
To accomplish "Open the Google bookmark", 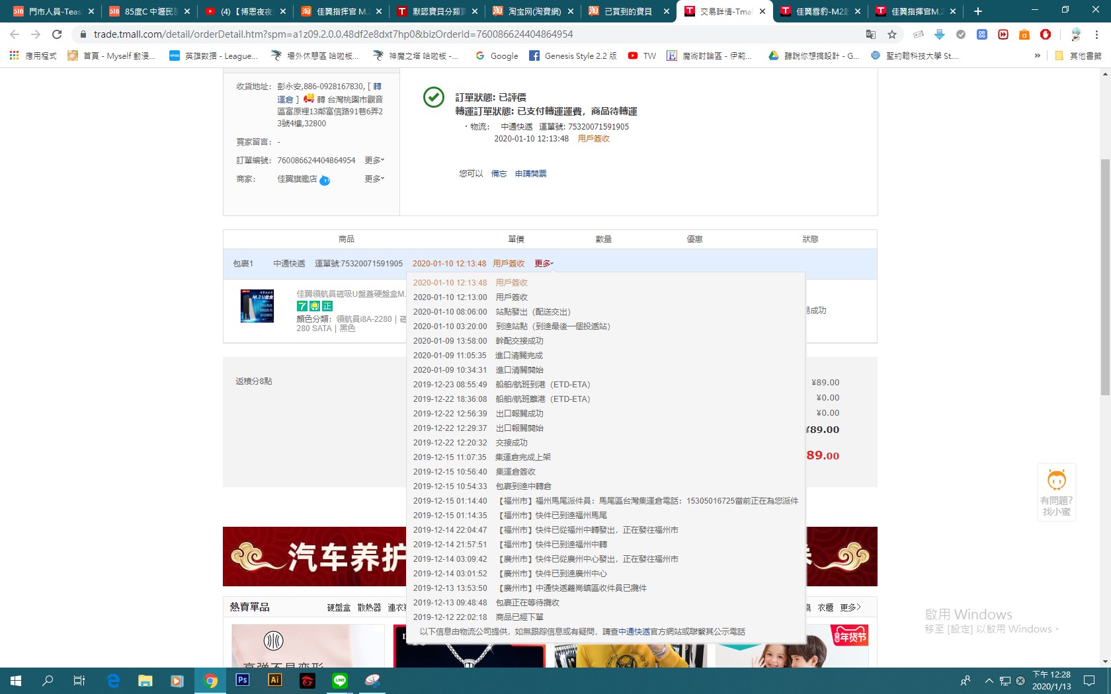I will (x=497, y=56).
